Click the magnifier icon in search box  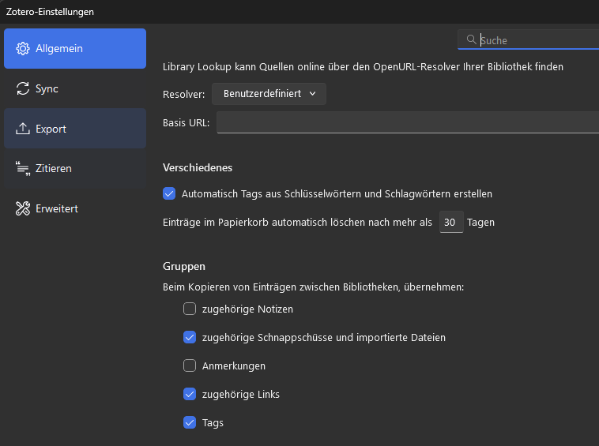471,39
